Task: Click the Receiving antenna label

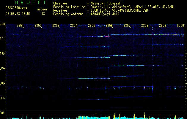Action: (x=68, y=14)
